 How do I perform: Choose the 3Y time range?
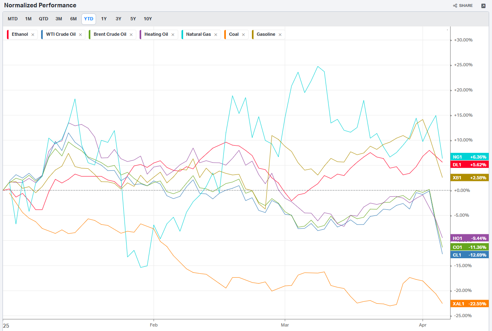click(118, 19)
